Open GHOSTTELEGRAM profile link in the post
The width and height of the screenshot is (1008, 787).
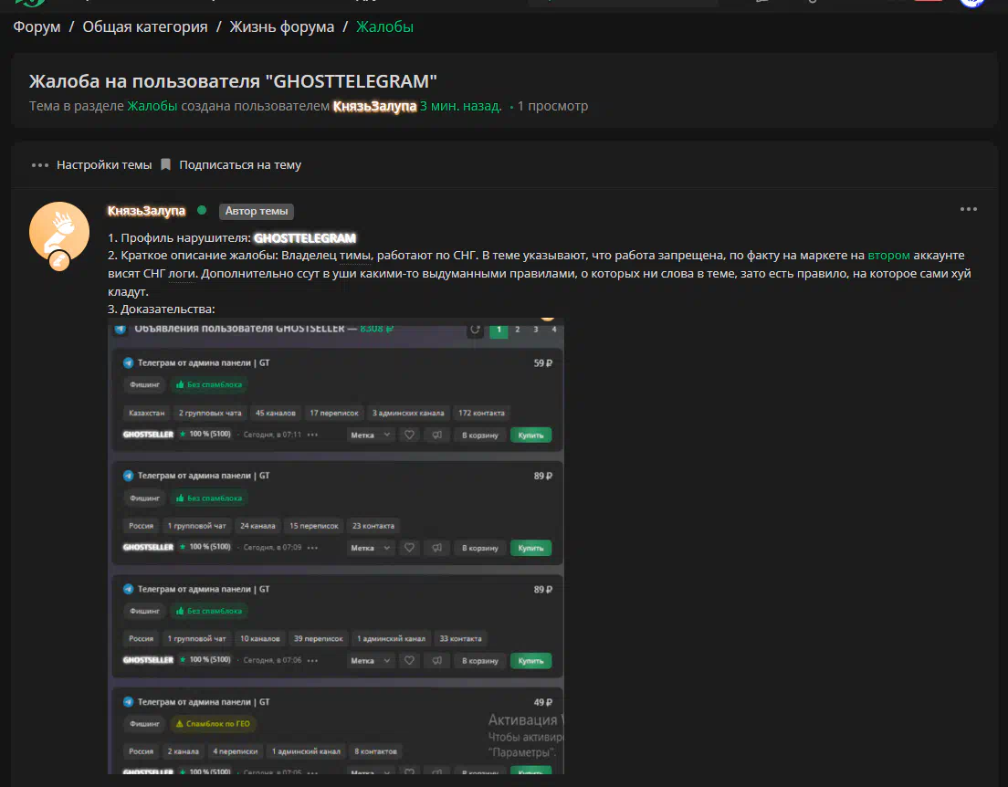pyautogui.click(x=305, y=238)
